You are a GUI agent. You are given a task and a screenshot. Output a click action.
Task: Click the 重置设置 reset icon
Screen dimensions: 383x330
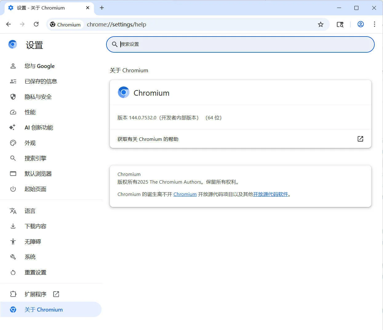pos(13,272)
